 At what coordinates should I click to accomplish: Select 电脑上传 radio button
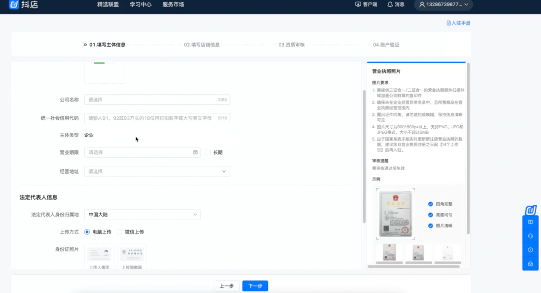[x=87, y=232]
